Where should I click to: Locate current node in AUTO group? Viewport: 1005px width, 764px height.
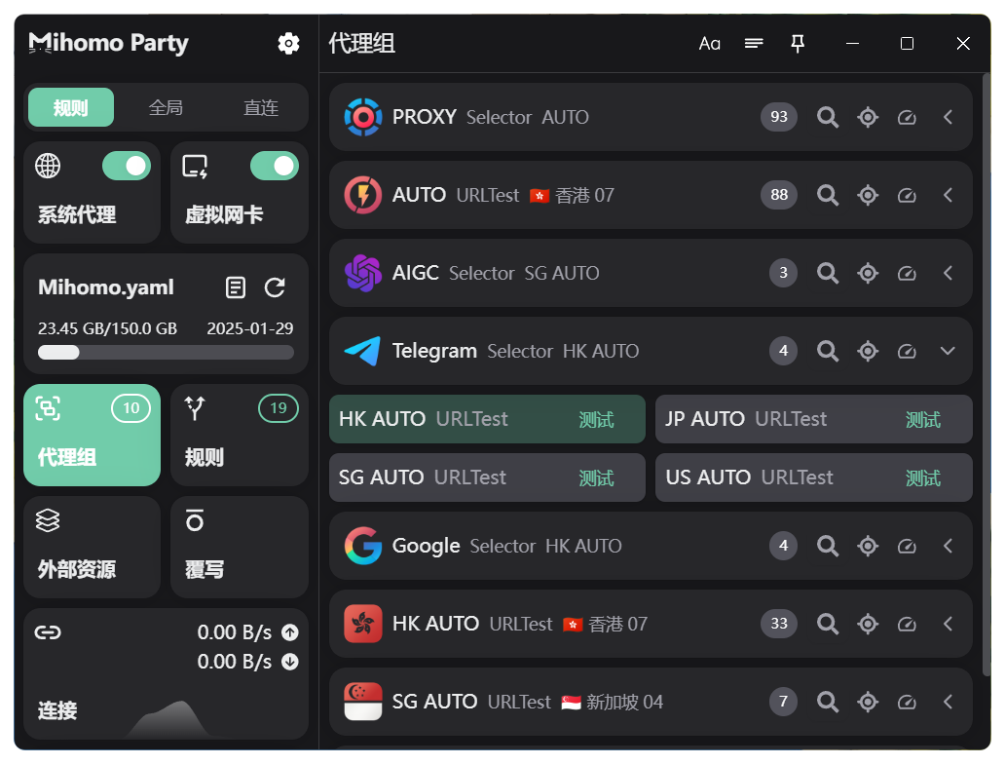coord(868,195)
